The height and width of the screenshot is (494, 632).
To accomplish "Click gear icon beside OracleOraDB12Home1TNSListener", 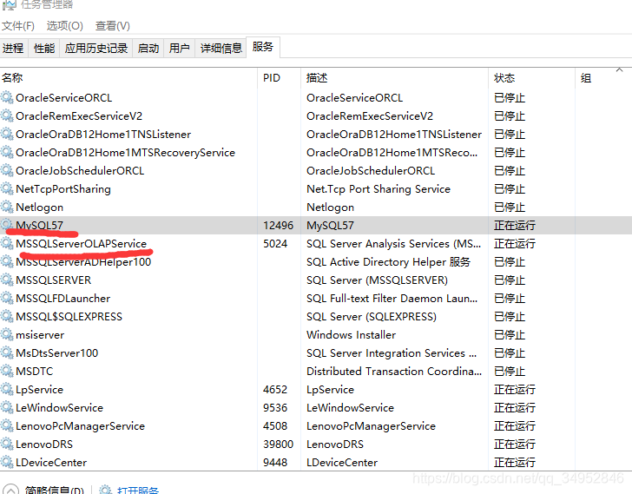I will tap(7, 134).
